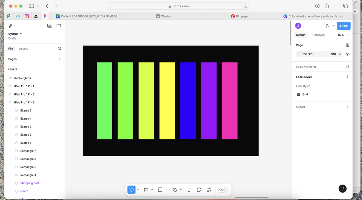The image size is (362, 200).
Task: Open the present options chevron
Action: [334, 26]
